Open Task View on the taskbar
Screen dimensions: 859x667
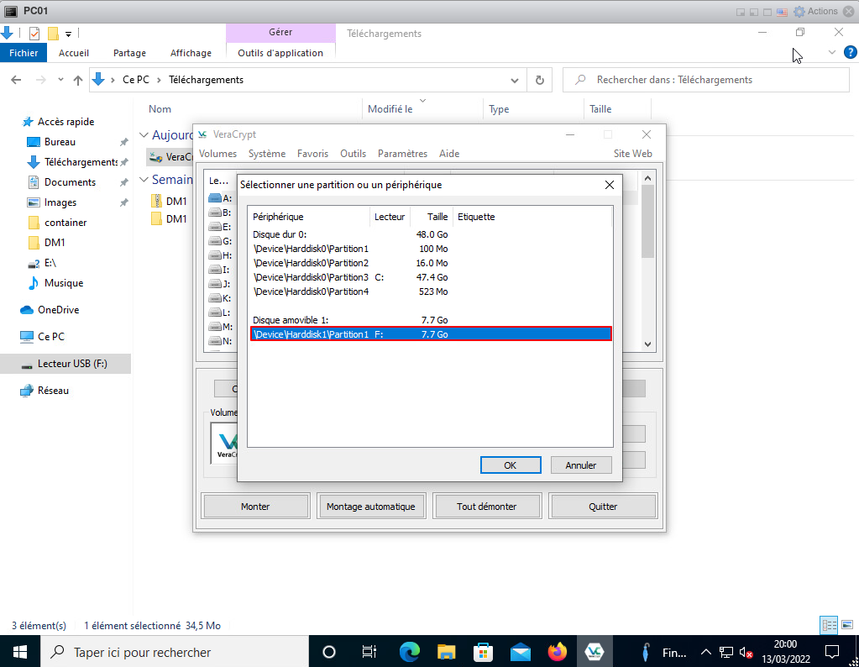point(369,652)
